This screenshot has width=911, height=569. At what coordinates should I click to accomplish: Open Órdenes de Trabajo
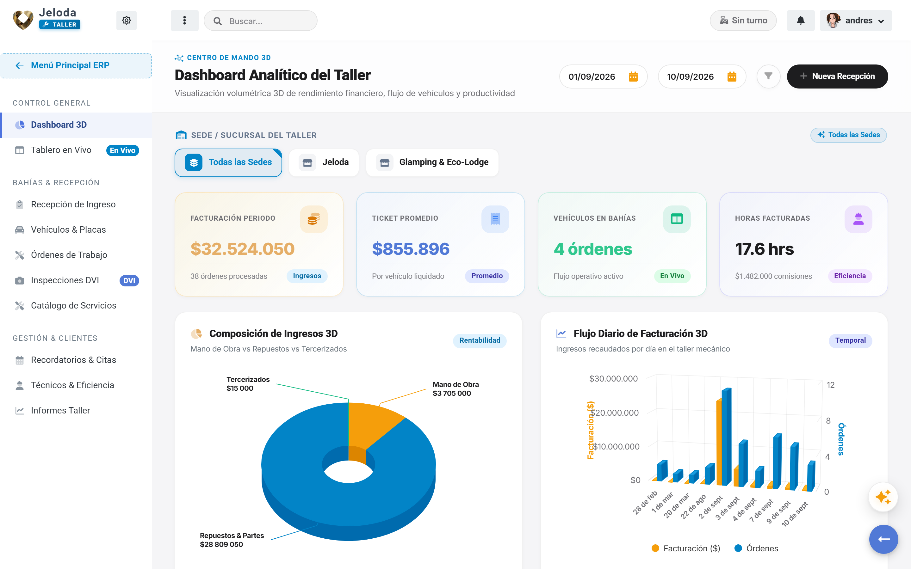click(76, 255)
